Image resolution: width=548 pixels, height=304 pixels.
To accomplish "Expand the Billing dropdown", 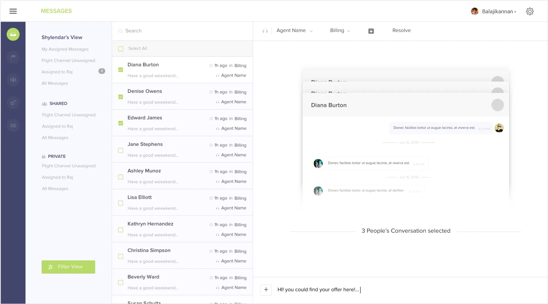I will tap(340, 31).
